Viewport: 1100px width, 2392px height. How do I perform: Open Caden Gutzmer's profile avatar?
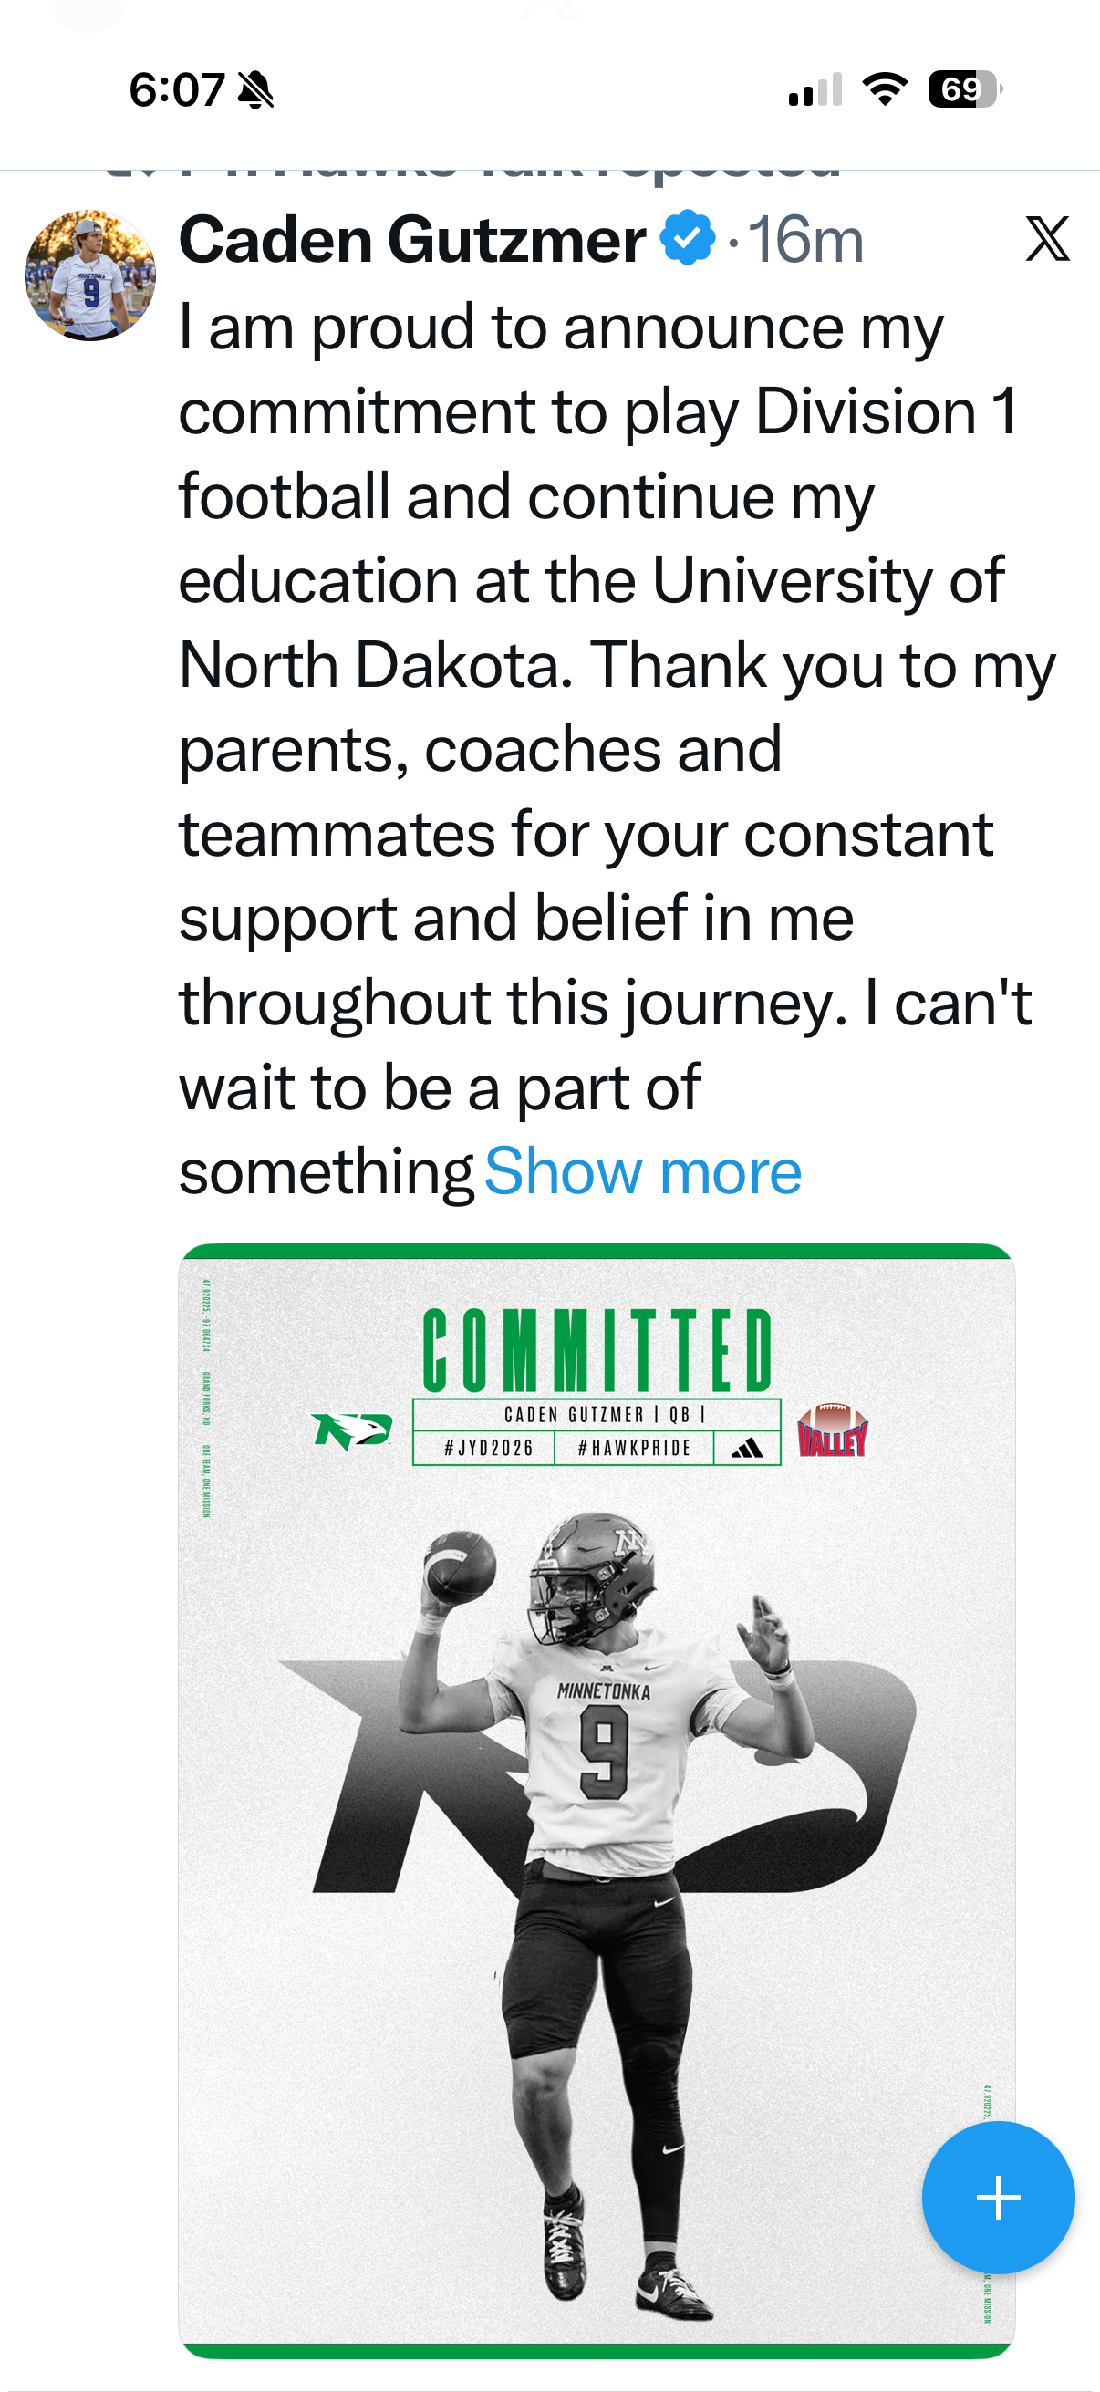point(90,276)
